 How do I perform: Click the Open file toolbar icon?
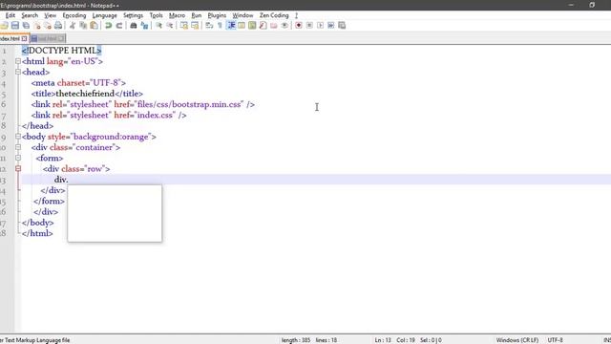[4, 26]
